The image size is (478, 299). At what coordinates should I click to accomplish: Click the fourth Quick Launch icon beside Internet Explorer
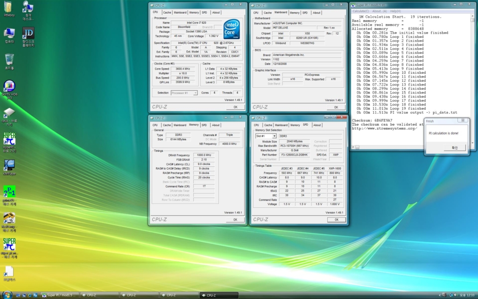pyautogui.click(x=35, y=295)
